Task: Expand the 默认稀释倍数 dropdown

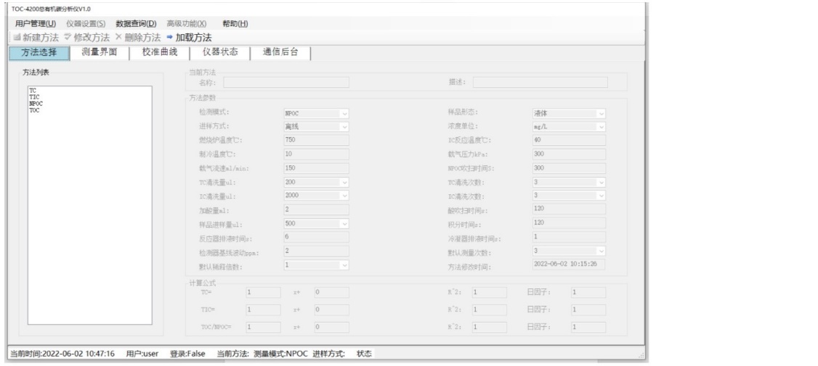Action: 344,265
